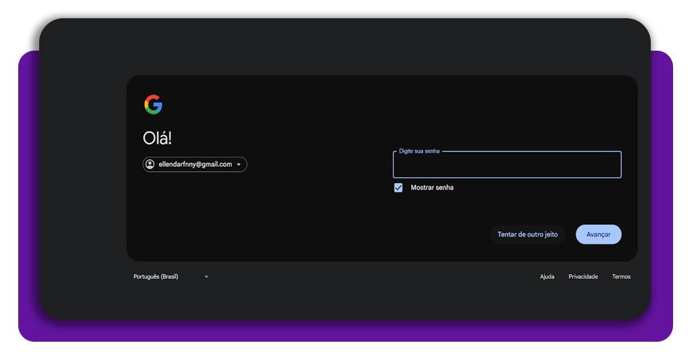692x362 pixels.
Task: Expand the arrow next to ellendarfnny@gmail.com
Action: (239, 165)
